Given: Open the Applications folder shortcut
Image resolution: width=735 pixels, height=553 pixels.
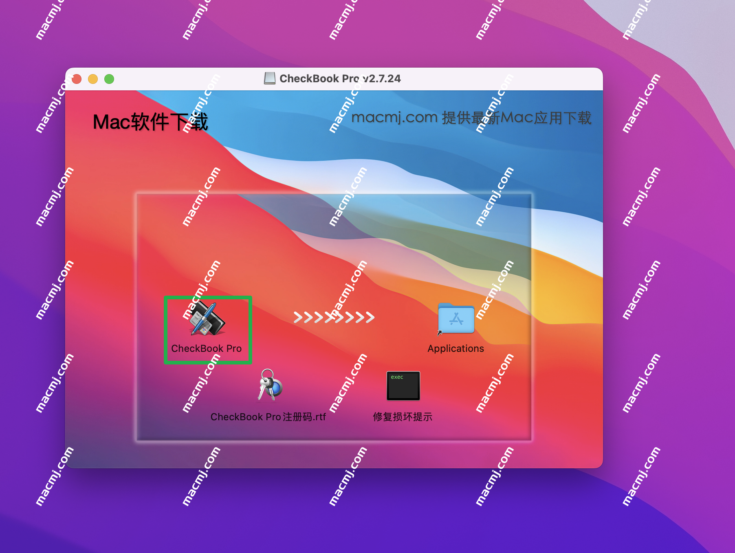Looking at the screenshot, I should [x=456, y=318].
